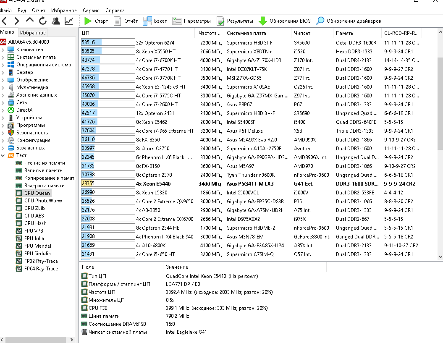Viewport: 443px width, 343px height.
Task: Open the Вид menu
Action: tap(22, 10)
